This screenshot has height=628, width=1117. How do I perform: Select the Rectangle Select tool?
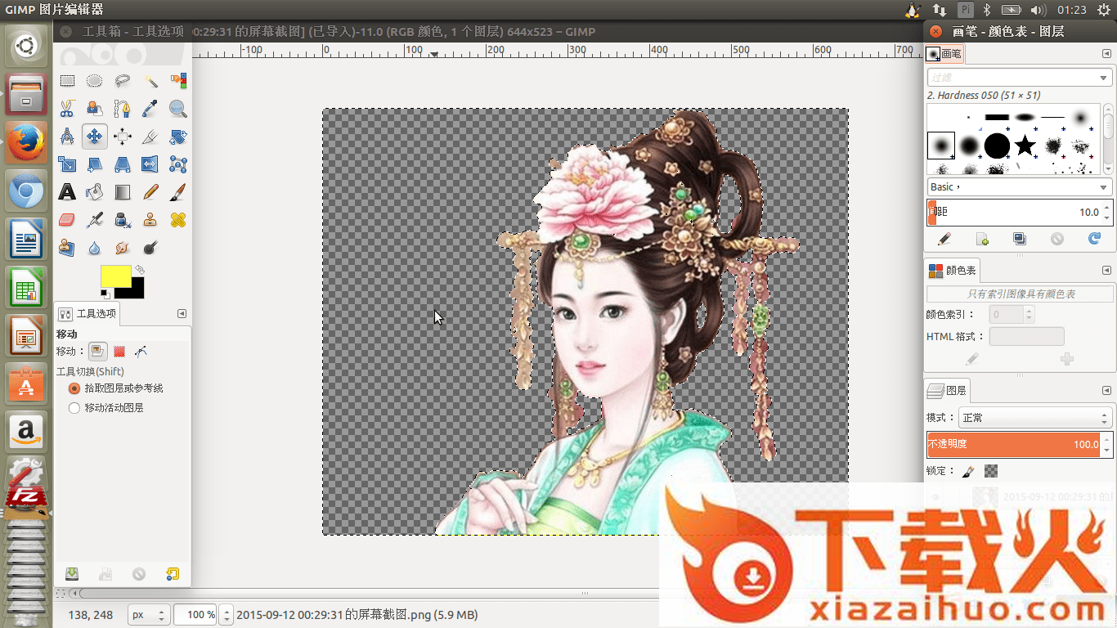click(67, 81)
